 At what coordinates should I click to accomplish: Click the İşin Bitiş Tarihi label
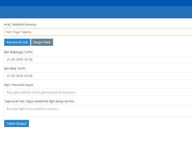[x=15, y=69]
